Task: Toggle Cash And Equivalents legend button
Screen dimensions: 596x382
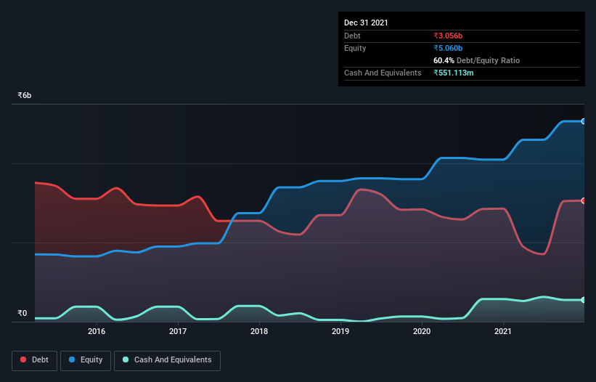Action: 167,360
